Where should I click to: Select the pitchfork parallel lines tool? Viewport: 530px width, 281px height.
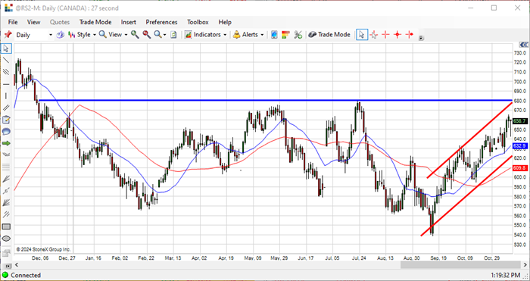point(6,214)
